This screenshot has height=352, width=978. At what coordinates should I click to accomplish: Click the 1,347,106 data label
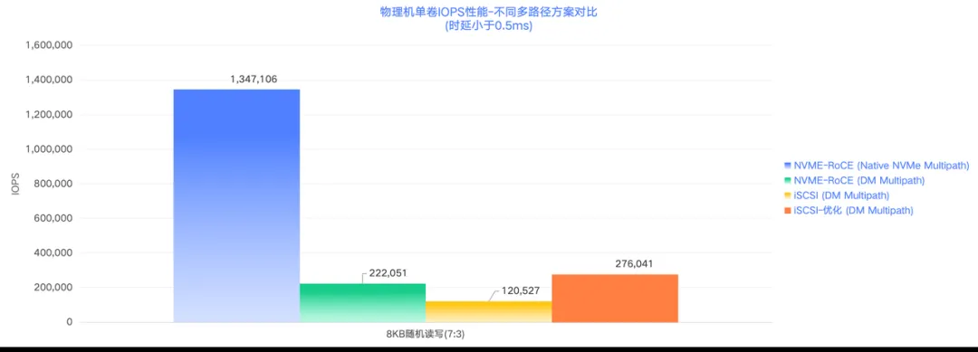click(254, 79)
